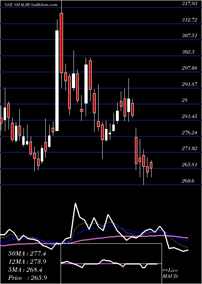Screen dimensions: 202x284
Task: Click the <<Live MACD label
Action: tap(170, 273)
